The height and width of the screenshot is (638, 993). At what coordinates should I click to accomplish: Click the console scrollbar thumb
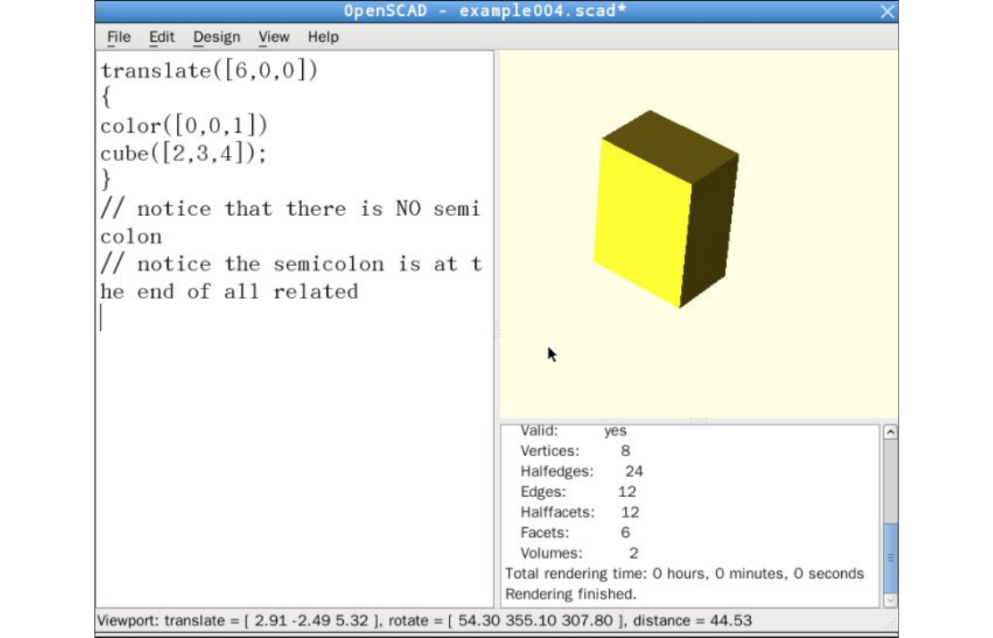(x=890, y=557)
